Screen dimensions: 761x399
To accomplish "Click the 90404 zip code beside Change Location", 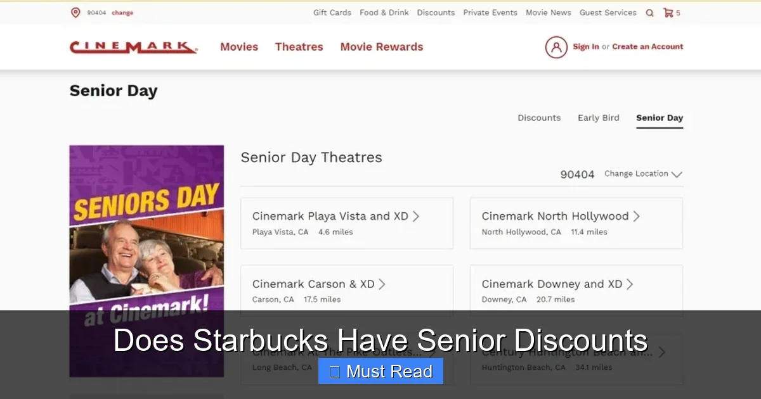I will pos(577,174).
